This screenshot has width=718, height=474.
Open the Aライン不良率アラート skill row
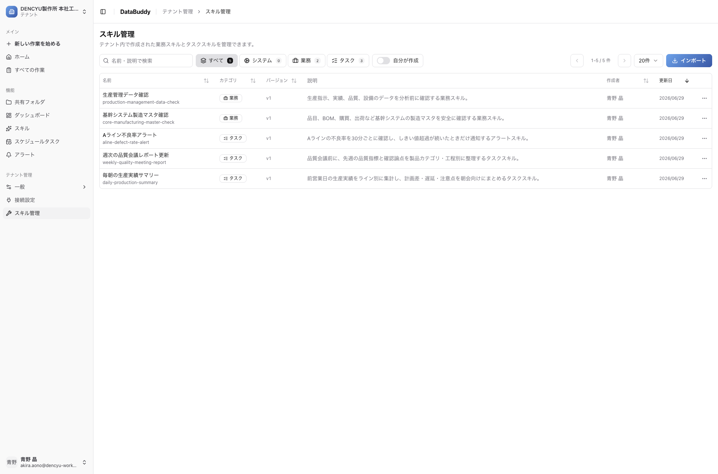[406, 138]
